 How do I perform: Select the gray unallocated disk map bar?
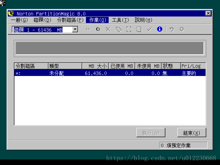pyautogui.click(x=110, y=48)
